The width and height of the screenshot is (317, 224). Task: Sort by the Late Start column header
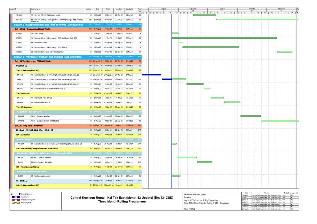(119, 10)
